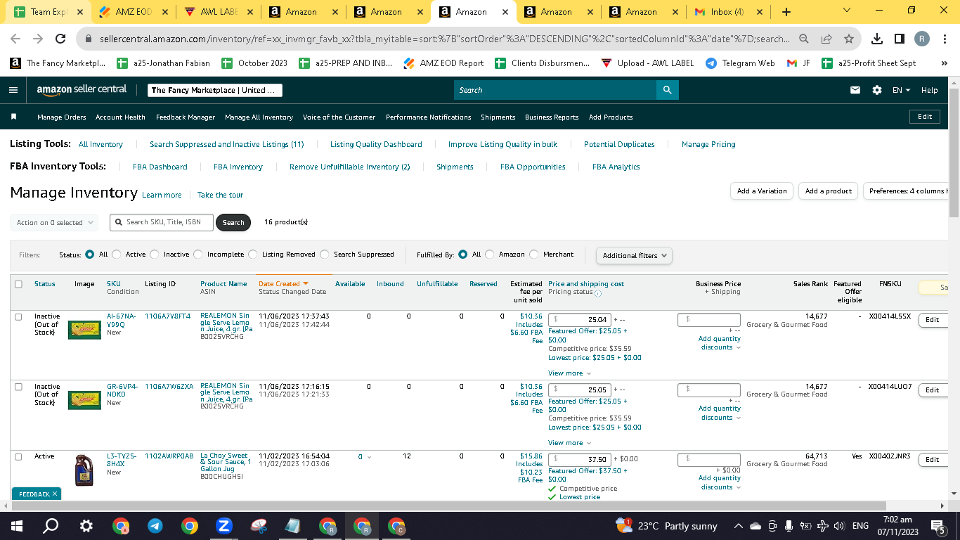Click the Add a Variation button
960x540 pixels.
762,191
